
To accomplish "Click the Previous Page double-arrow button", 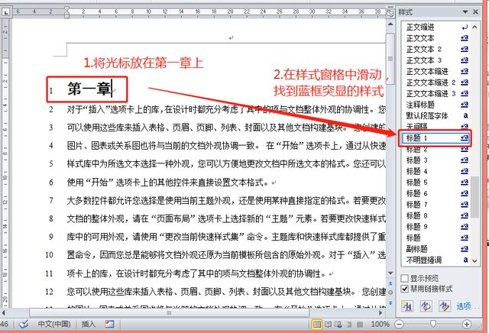I will click(x=390, y=283).
